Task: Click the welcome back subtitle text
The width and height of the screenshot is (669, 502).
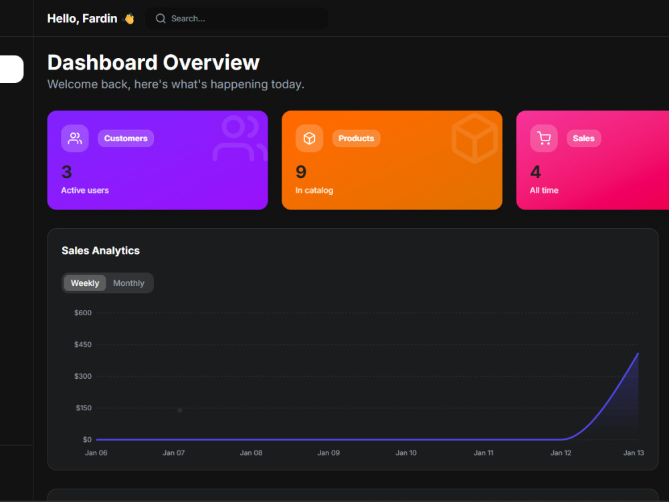Action: (176, 84)
